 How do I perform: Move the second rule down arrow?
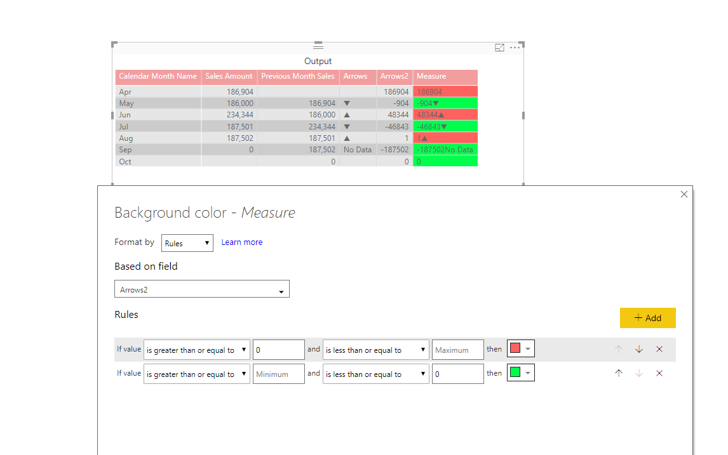639,373
